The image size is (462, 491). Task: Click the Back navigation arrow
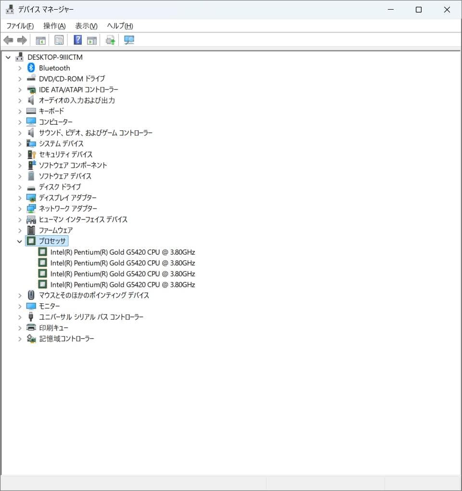(8, 39)
